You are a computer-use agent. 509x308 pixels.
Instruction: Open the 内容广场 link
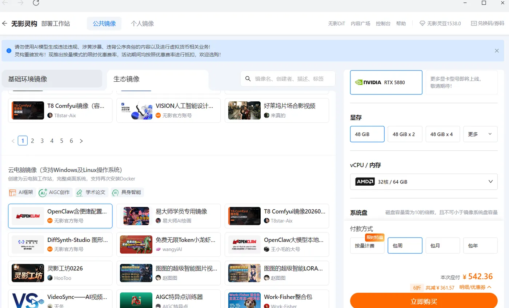pos(360,24)
